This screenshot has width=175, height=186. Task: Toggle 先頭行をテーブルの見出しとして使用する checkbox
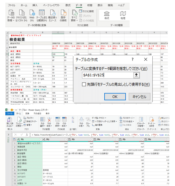(84, 84)
